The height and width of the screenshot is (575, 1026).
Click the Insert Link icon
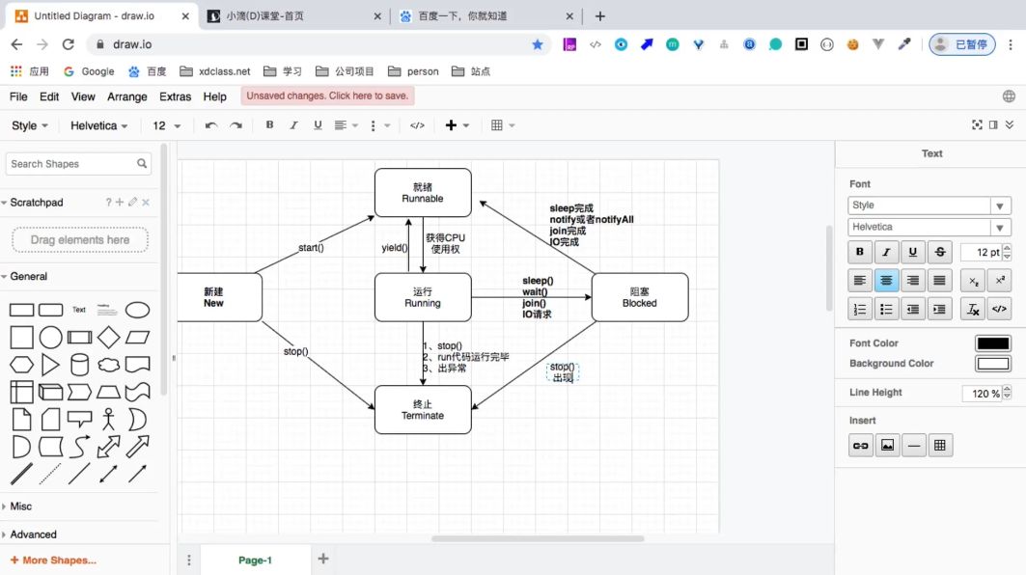tap(860, 445)
